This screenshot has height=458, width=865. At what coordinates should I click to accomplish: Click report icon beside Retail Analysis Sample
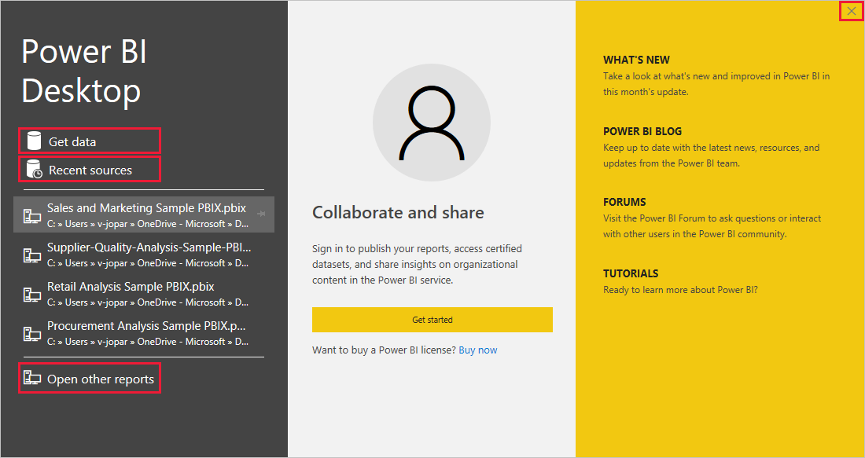click(31, 295)
